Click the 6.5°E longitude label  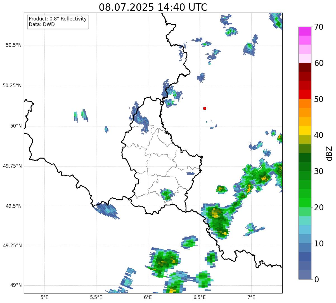click(200, 297)
